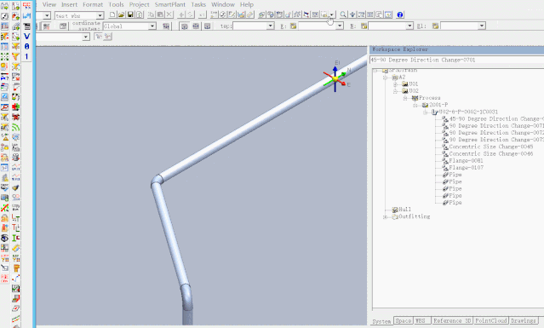Select Concentric Size Change-0045 item

tap(491, 147)
